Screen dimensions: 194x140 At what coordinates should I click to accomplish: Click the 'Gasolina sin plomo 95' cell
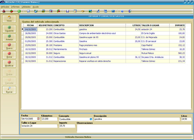102,57
